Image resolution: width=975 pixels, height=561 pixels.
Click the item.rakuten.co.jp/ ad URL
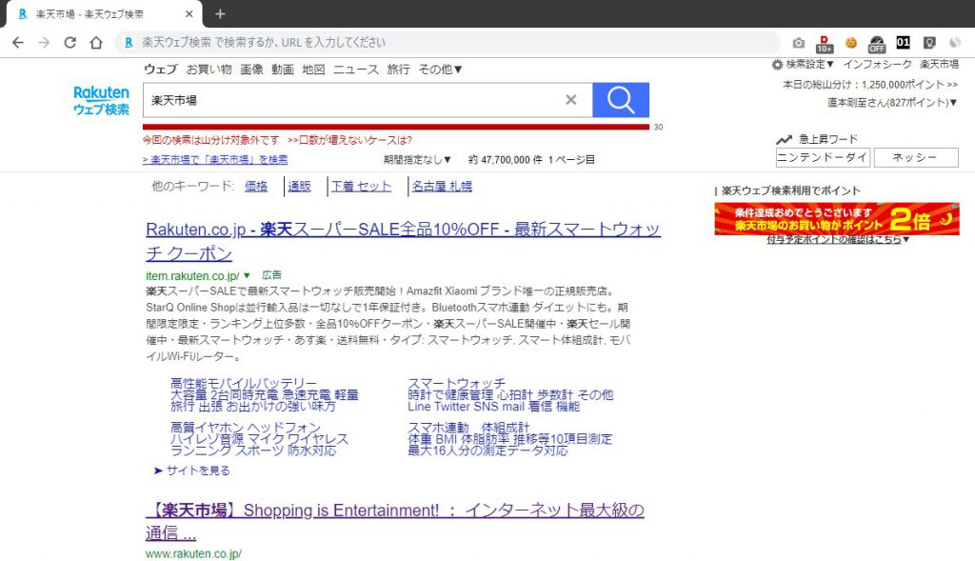(x=192, y=275)
